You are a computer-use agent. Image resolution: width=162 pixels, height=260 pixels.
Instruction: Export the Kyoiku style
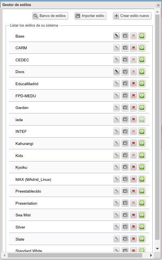(125, 167)
